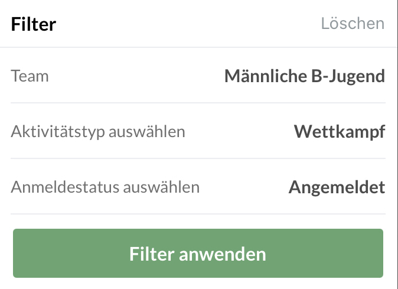This screenshot has height=289, width=398.
Task: Change the registration status from Angemeldet
Action: coord(337,187)
